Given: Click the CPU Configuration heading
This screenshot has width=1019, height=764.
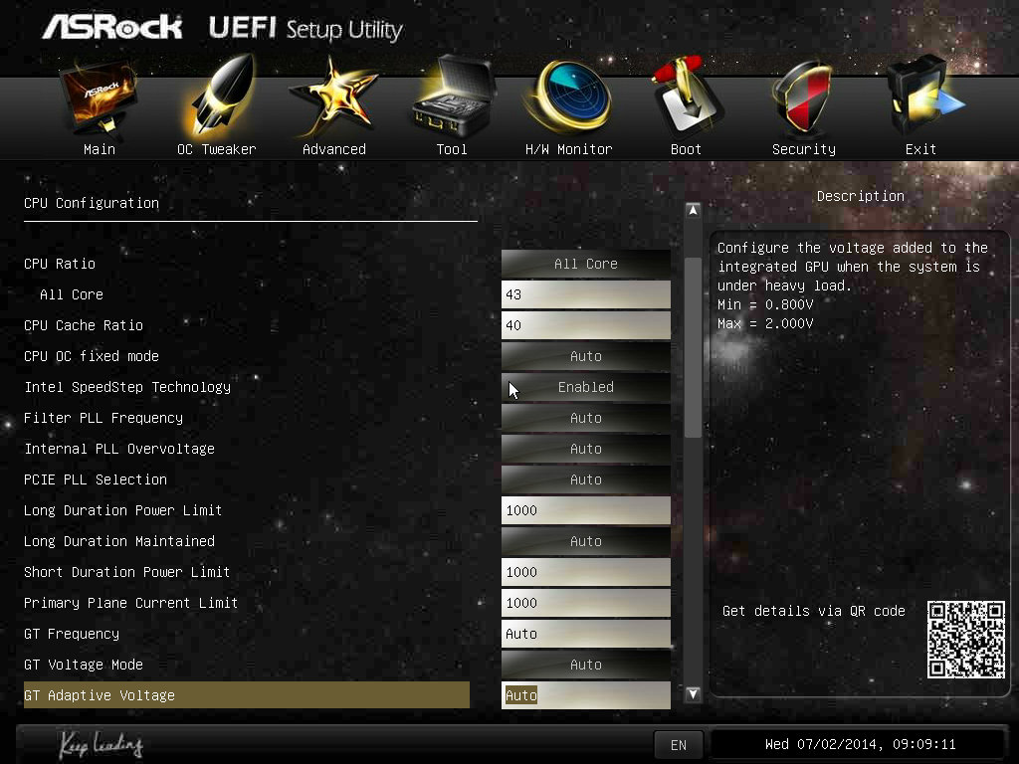Looking at the screenshot, I should (92, 203).
